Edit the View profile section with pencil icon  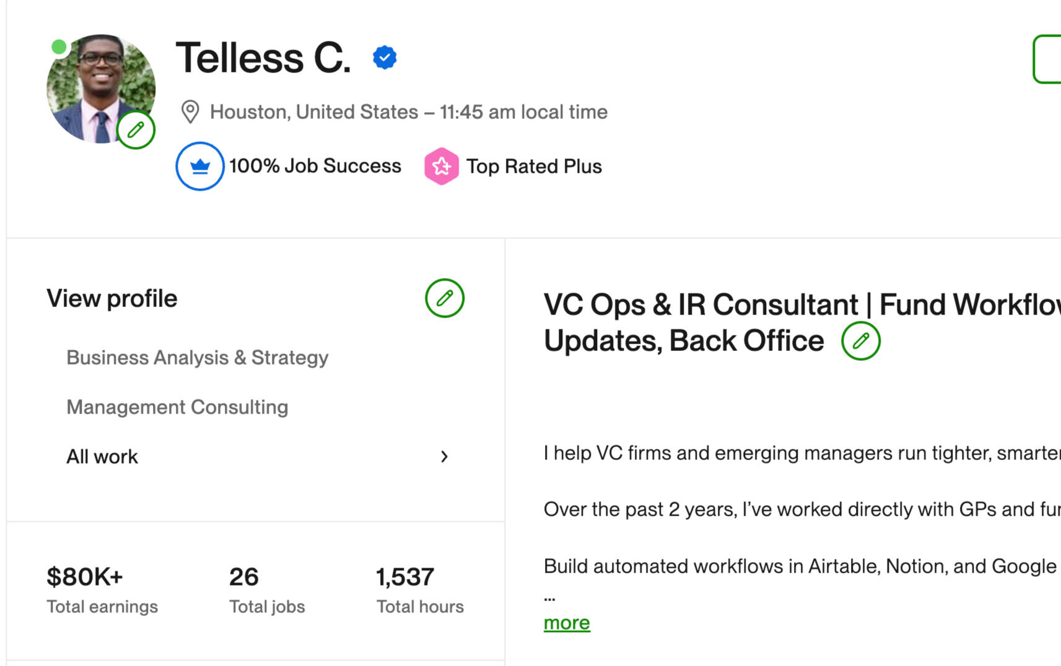[x=444, y=298]
